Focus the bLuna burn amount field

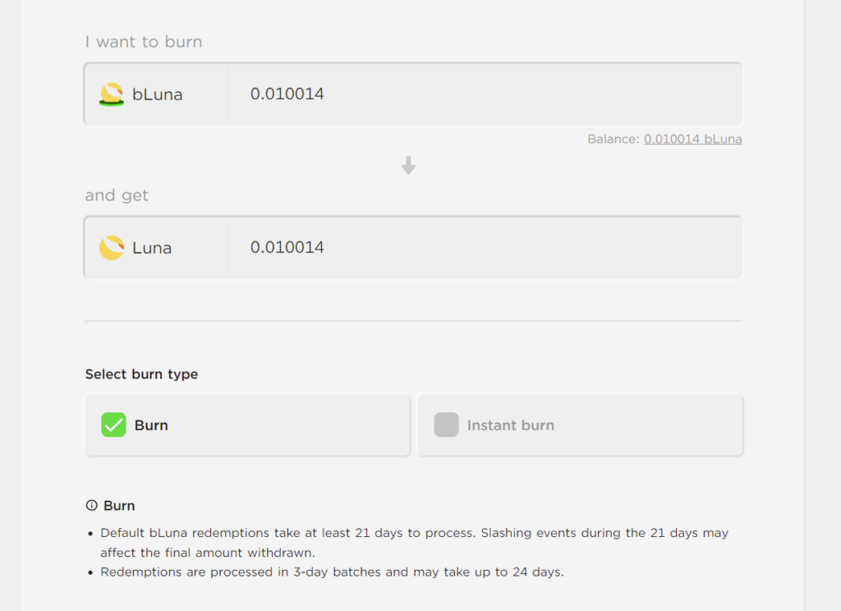485,94
